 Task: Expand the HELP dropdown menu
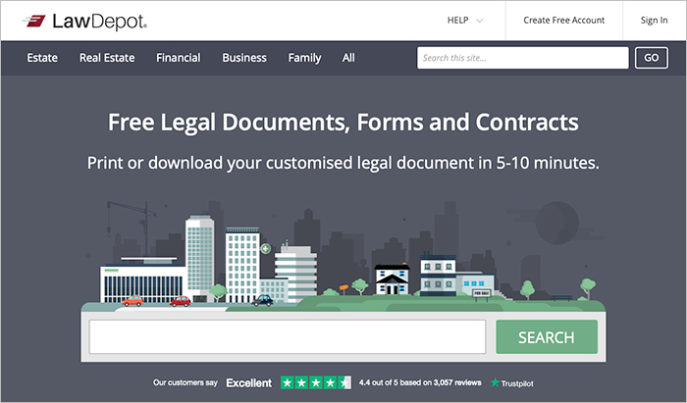465,21
